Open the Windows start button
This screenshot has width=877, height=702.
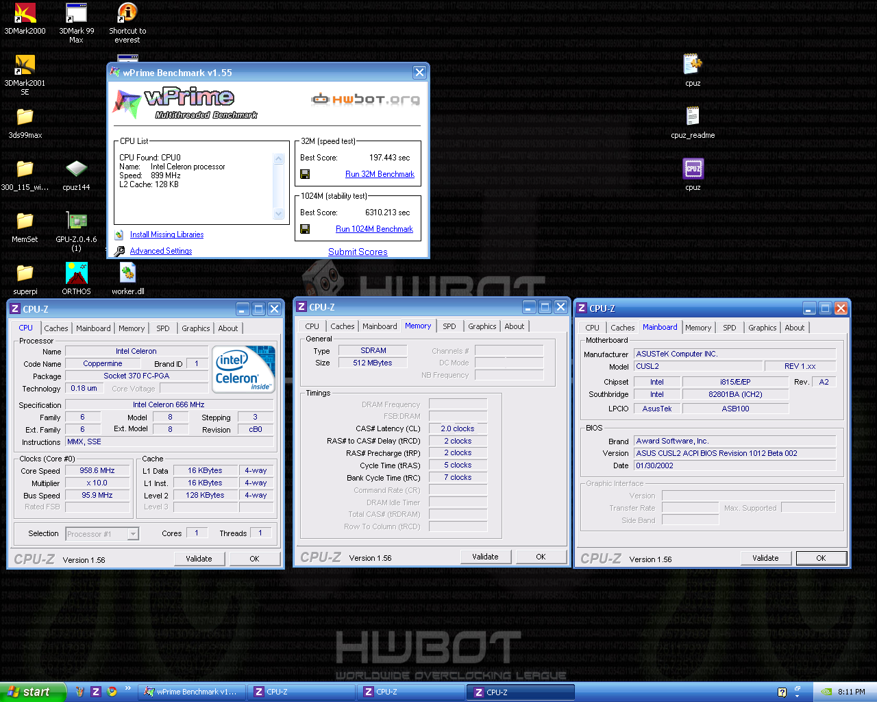(x=33, y=692)
